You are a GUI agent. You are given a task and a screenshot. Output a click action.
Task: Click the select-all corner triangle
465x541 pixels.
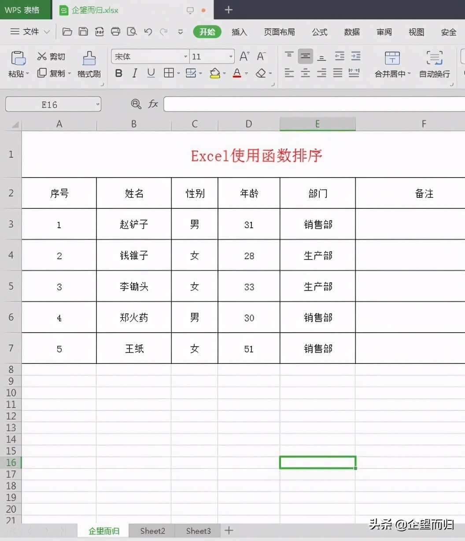click(x=15, y=125)
